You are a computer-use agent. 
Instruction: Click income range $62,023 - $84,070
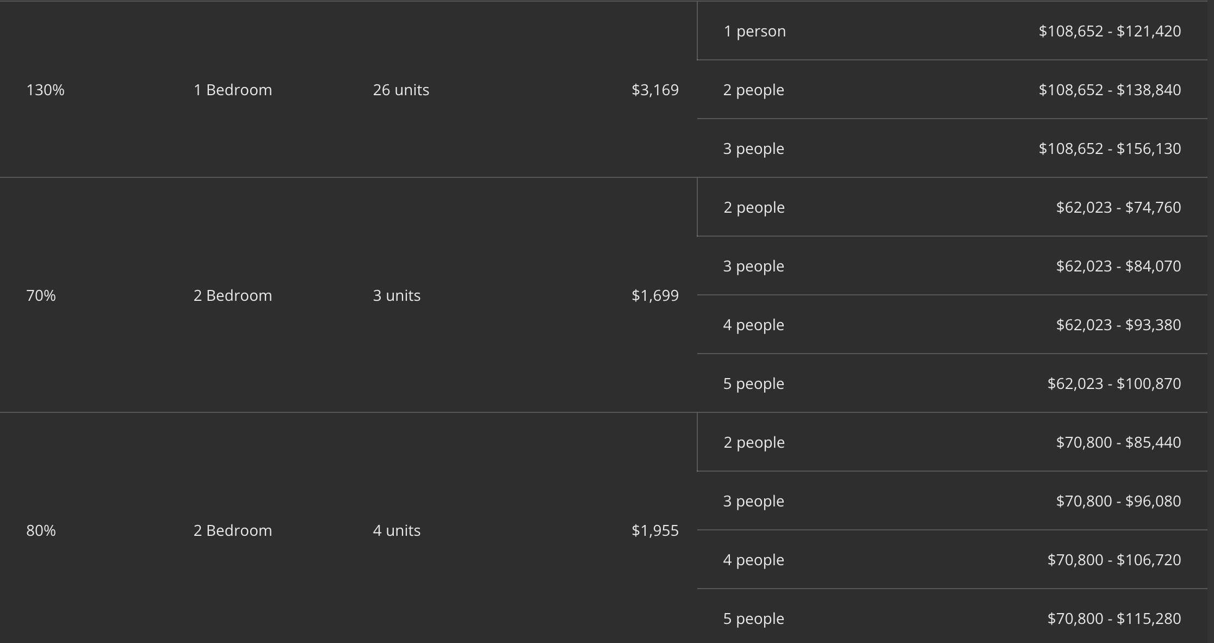click(1118, 266)
